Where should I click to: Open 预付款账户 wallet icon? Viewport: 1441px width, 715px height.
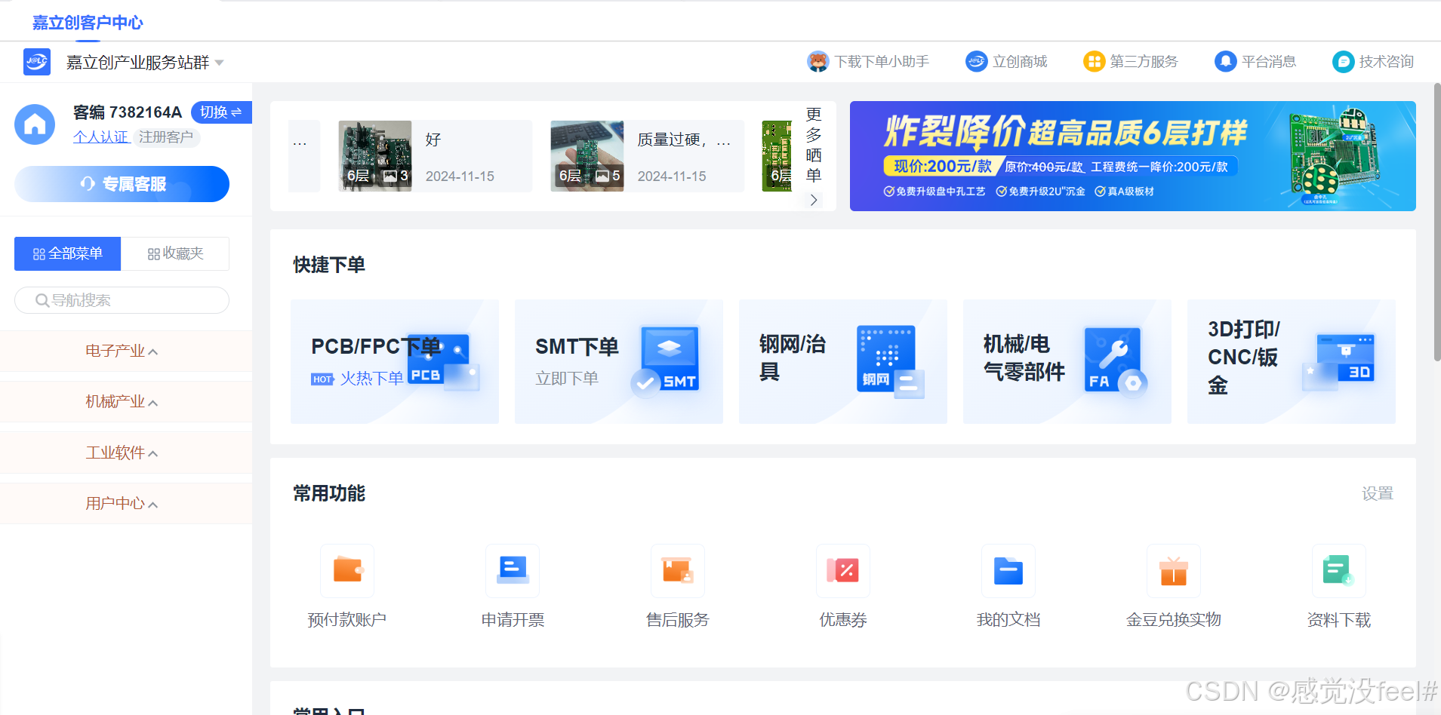point(347,570)
